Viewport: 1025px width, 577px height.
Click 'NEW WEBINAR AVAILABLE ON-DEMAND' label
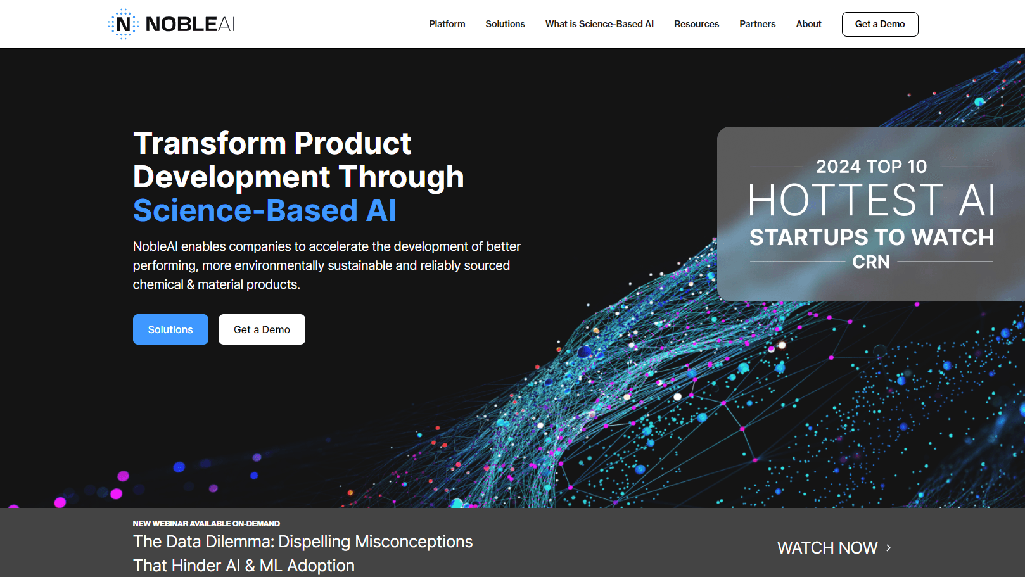click(x=207, y=523)
